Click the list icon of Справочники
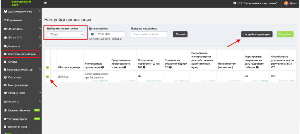The image size is (300, 134). coord(5,20)
